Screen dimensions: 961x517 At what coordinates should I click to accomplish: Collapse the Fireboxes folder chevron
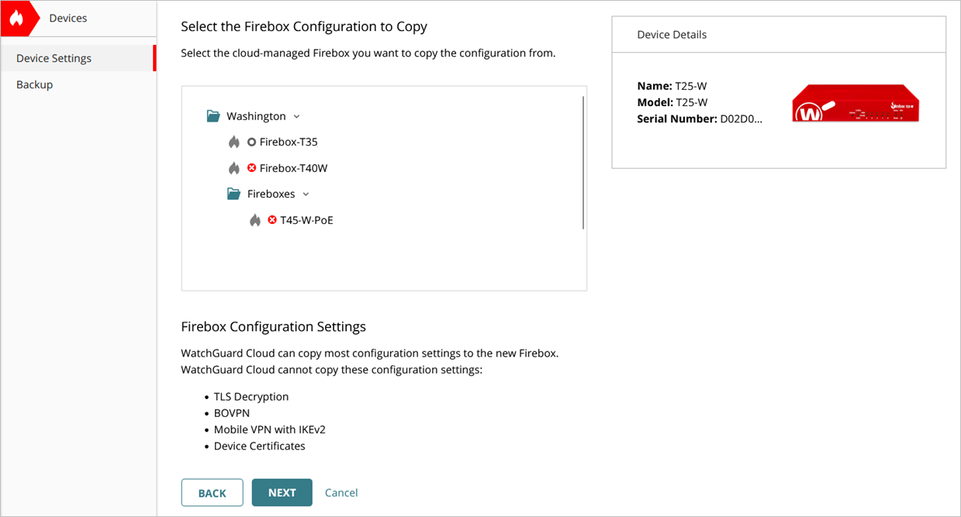(x=306, y=194)
